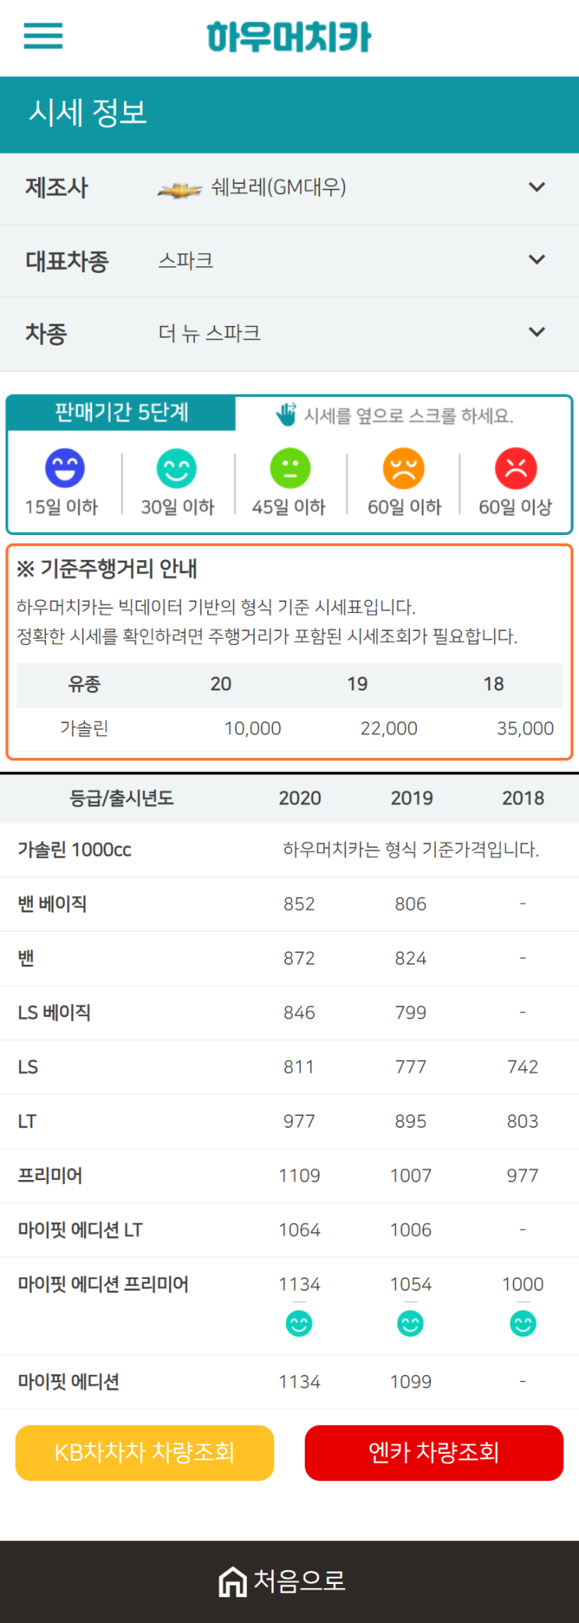
Task: Click the 가솔린 1000cc heading
Action: click(75, 849)
